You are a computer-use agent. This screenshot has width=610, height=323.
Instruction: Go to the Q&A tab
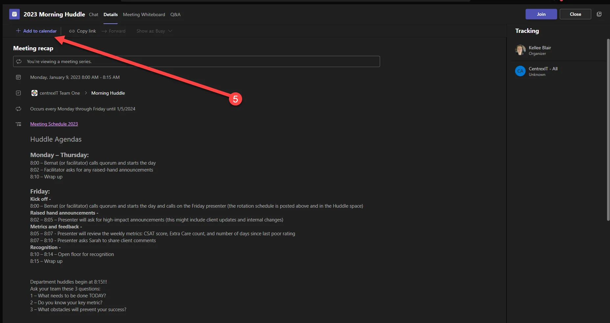point(175,14)
